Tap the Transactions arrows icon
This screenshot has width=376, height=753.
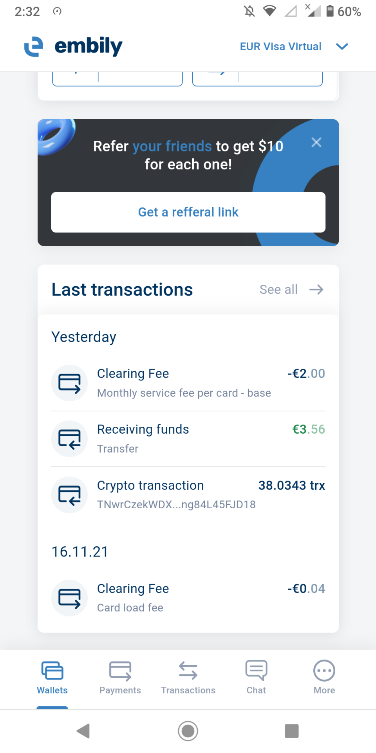coord(188,671)
